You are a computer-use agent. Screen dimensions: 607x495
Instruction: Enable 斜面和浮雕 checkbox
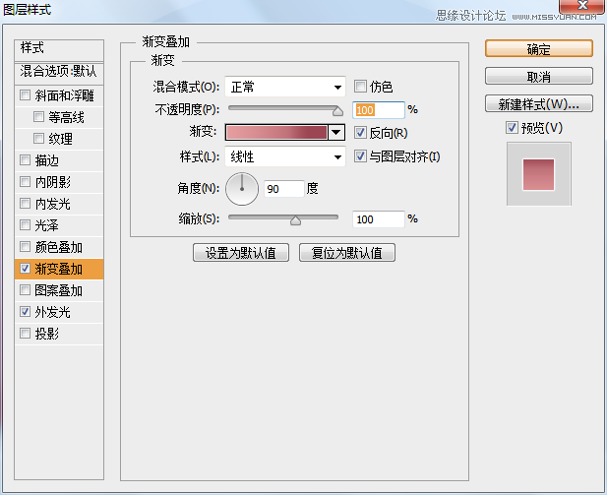click(x=25, y=94)
